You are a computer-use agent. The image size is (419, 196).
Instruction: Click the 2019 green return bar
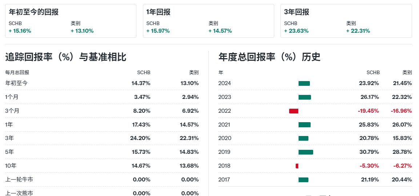click(306, 152)
